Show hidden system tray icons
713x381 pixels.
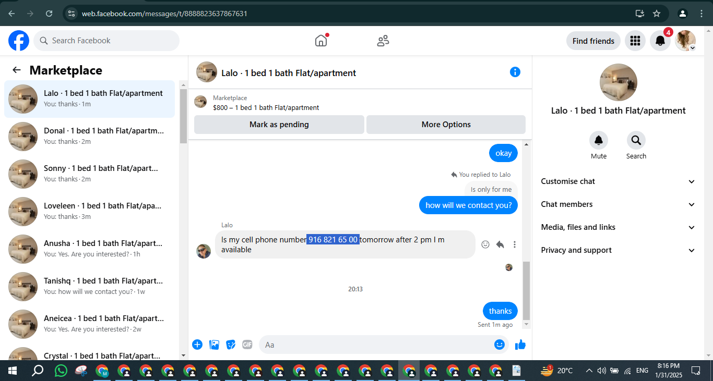[589, 371]
